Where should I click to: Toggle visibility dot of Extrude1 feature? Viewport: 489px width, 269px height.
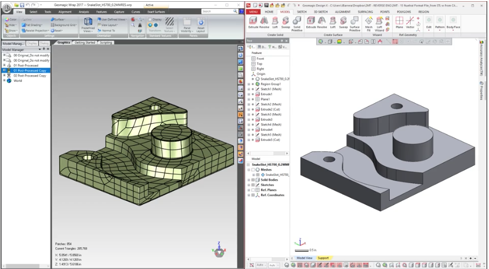253,94
